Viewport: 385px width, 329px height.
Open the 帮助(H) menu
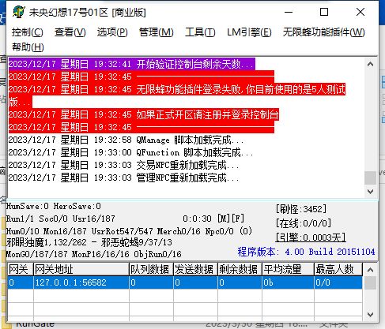(x=28, y=47)
